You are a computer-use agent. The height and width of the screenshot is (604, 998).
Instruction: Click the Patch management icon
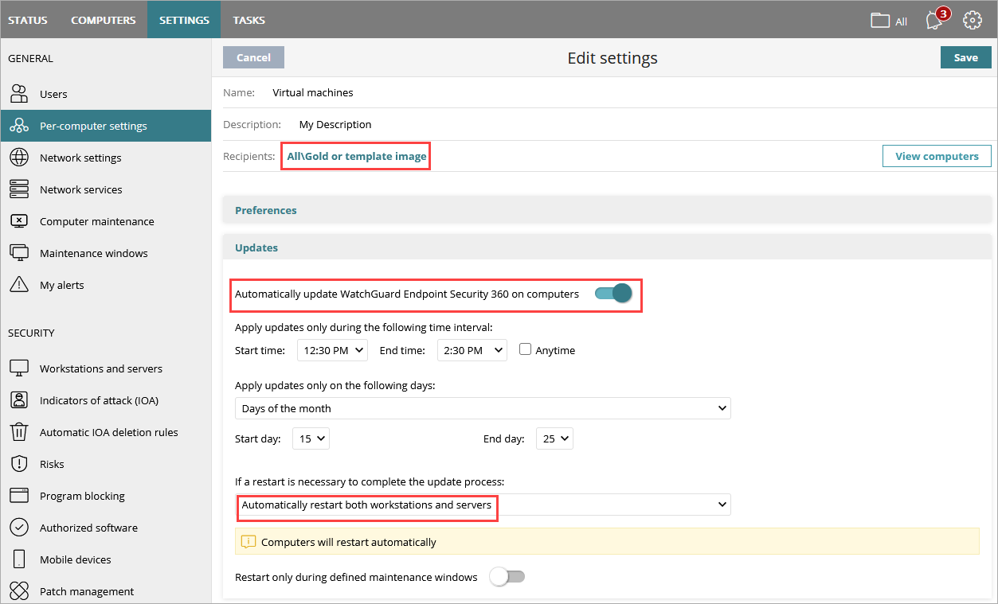click(x=19, y=591)
